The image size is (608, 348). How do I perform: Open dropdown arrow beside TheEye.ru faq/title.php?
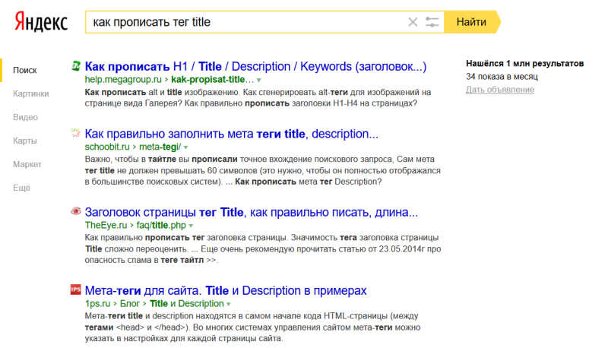click(x=191, y=226)
